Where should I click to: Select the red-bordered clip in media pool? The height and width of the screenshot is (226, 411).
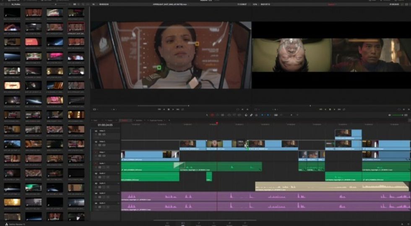[x=76, y=27]
